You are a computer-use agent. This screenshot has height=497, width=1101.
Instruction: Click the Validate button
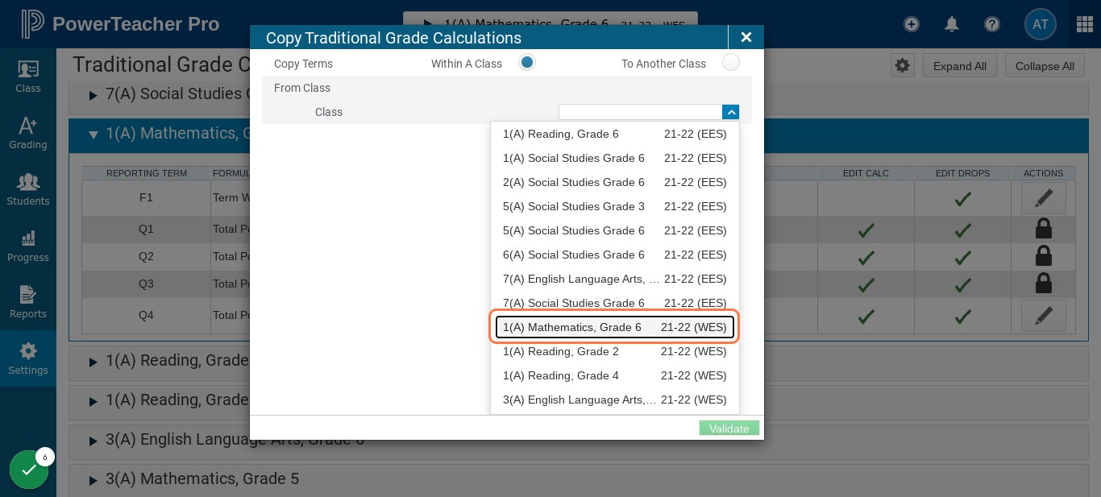(729, 428)
